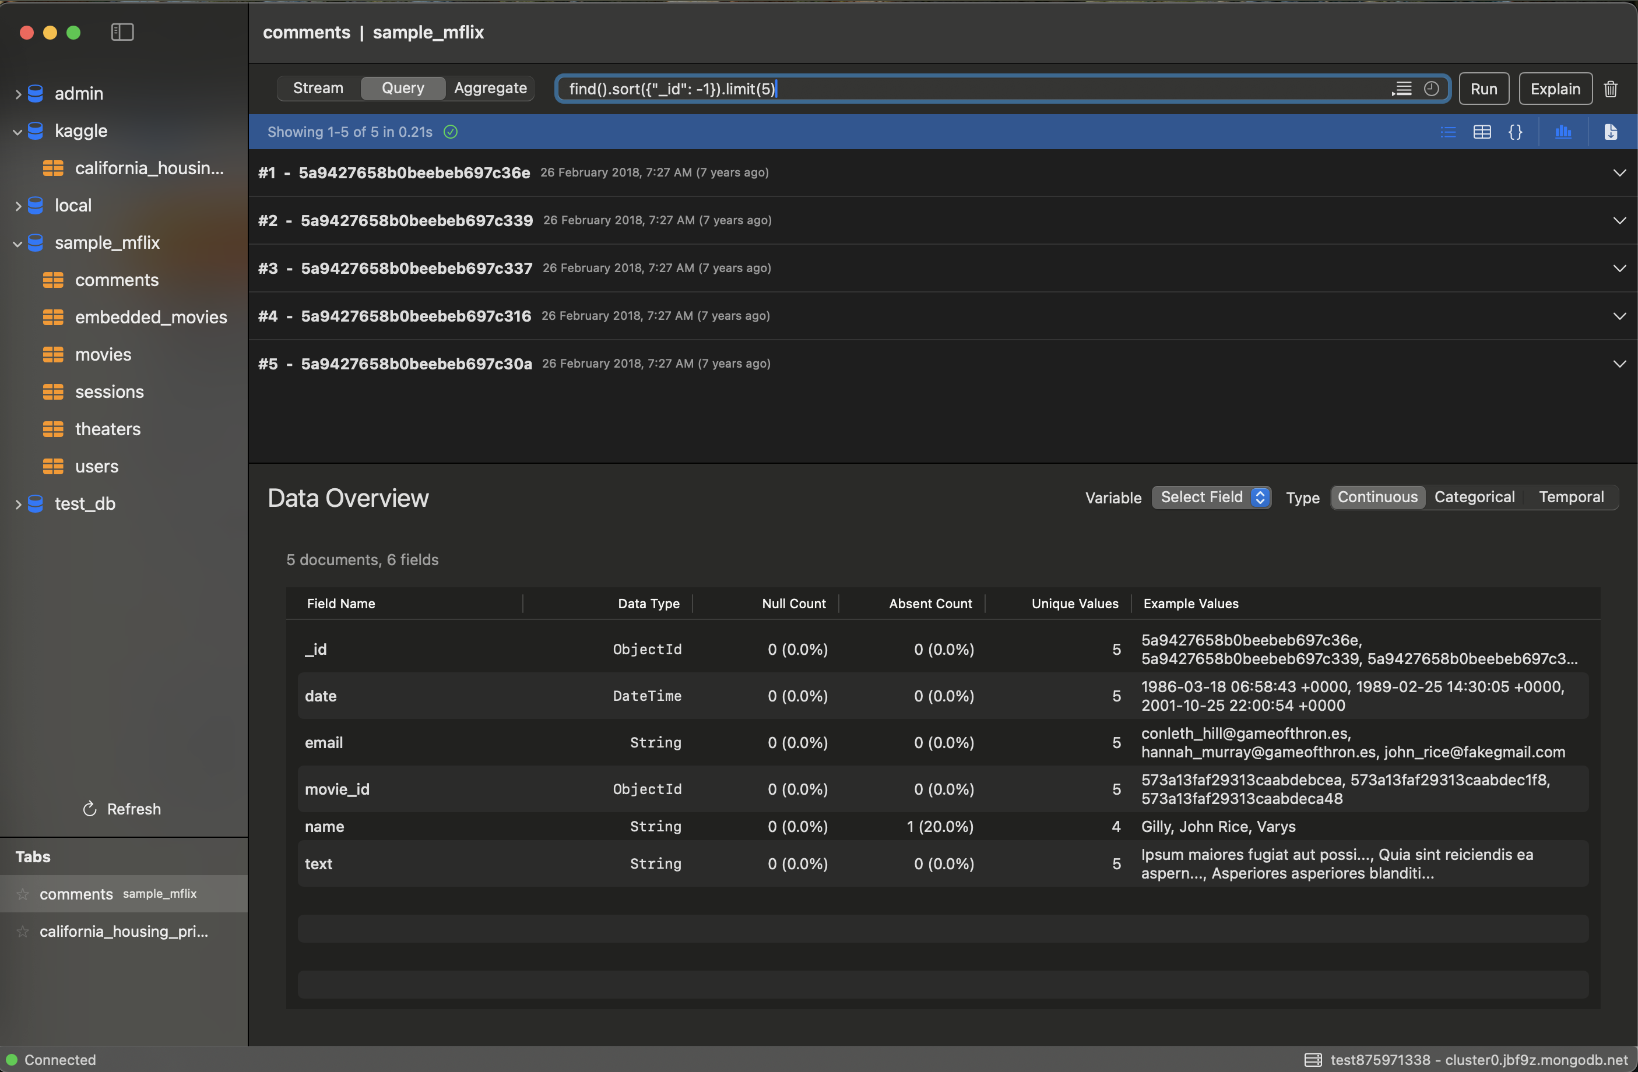Screen dimensions: 1638x1072
Task: Select the movie_id field row
Action: click(x=943, y=789)
